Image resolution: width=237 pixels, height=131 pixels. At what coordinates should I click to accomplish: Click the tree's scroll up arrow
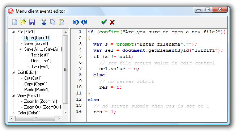pyautogui.click(x=65, y=32)
